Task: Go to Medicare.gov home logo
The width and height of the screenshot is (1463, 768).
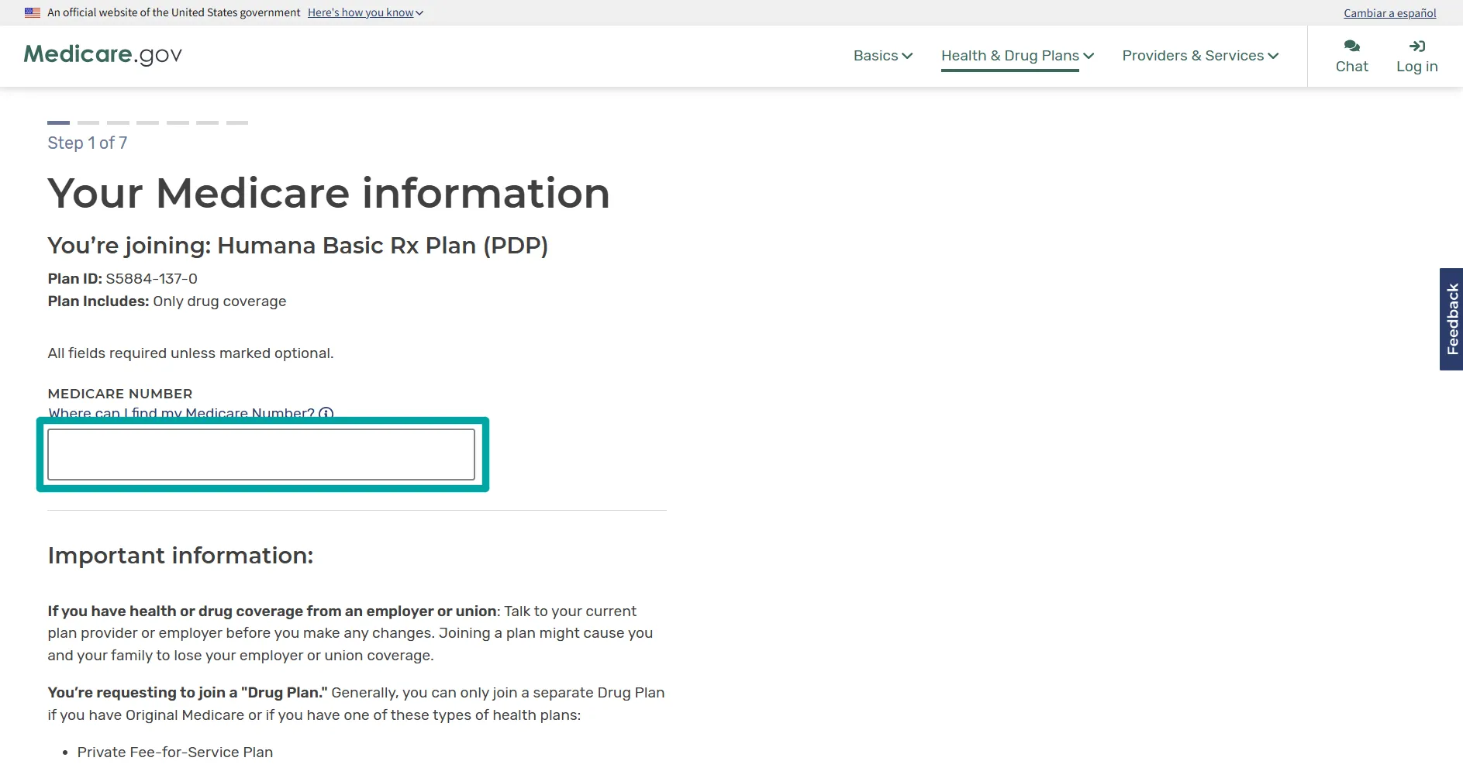Action: [x=103, y=54]
